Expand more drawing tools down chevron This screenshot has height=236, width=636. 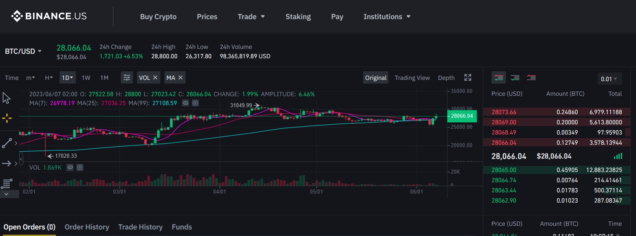[x=6, y=194]
